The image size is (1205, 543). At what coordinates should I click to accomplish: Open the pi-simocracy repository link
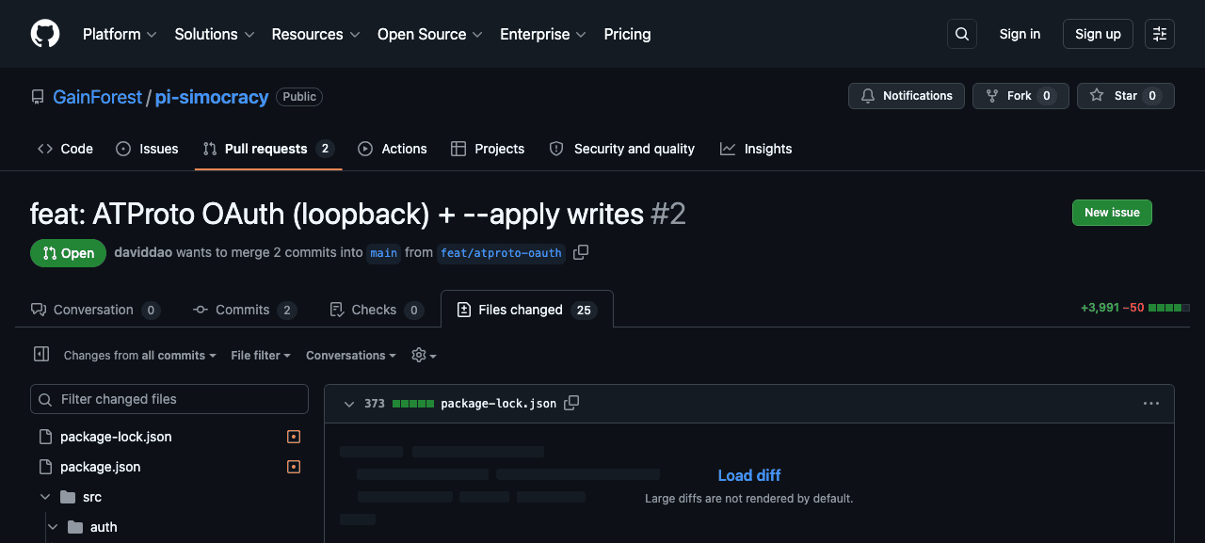[212, 97]
